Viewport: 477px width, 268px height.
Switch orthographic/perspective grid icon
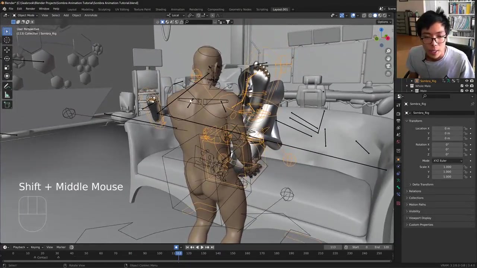(x=388, y=74)
